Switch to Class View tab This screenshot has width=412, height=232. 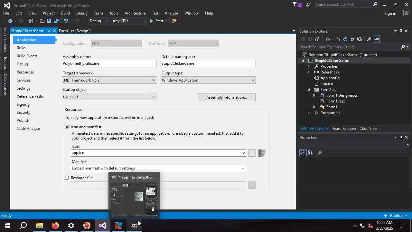point(368,129)
